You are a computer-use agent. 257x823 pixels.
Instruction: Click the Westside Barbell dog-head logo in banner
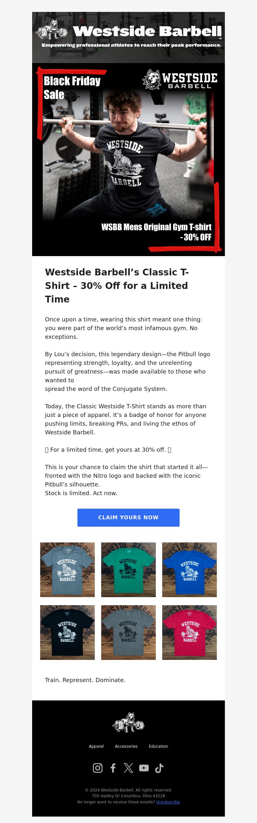pyautogui.click(x=152, y=79)
